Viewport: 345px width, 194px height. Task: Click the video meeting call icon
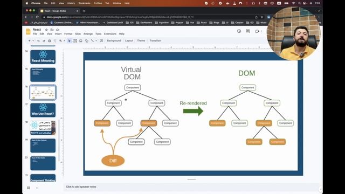(257, 31)
